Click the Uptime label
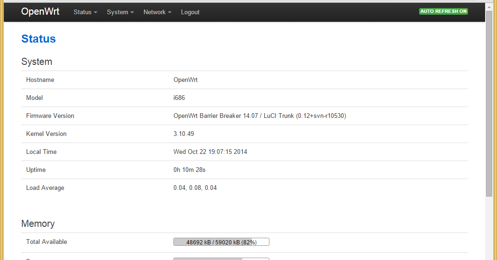497x260 pixels. point(36,170)
